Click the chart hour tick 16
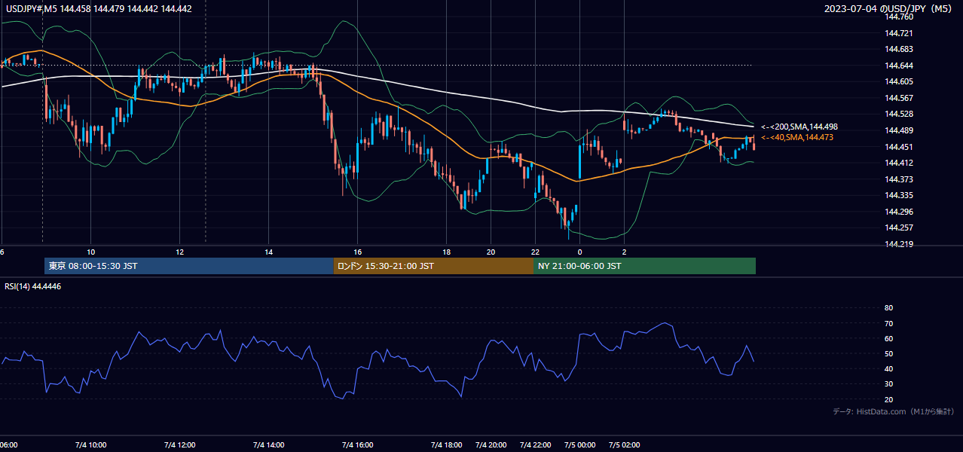The height and width of the screenshot is (452, 963). [x=358, y=252]
